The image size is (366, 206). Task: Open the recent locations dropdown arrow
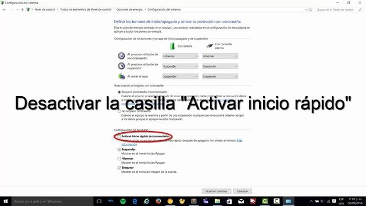coord(17,10)
